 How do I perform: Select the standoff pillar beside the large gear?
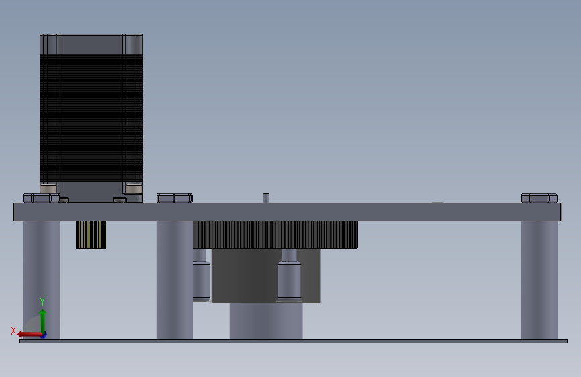(x=174, y=280)
